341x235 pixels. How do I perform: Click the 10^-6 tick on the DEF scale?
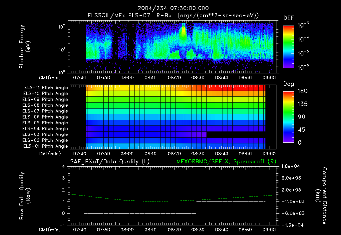(303, 67)
